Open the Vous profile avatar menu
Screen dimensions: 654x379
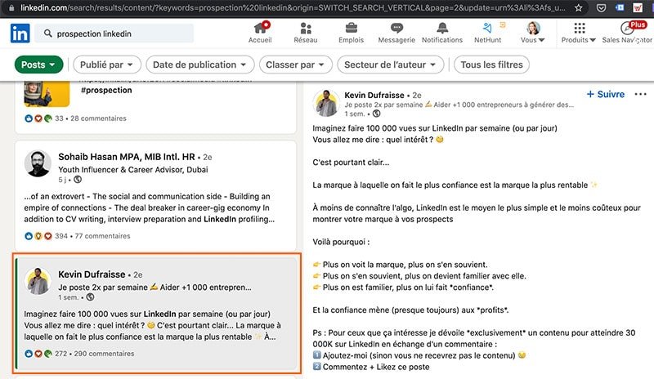533,29
